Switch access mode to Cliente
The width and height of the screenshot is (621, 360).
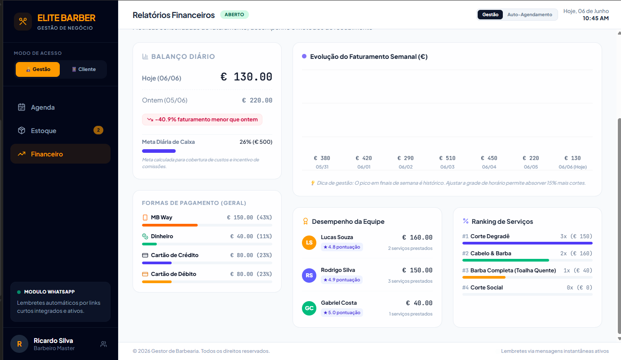84,69
